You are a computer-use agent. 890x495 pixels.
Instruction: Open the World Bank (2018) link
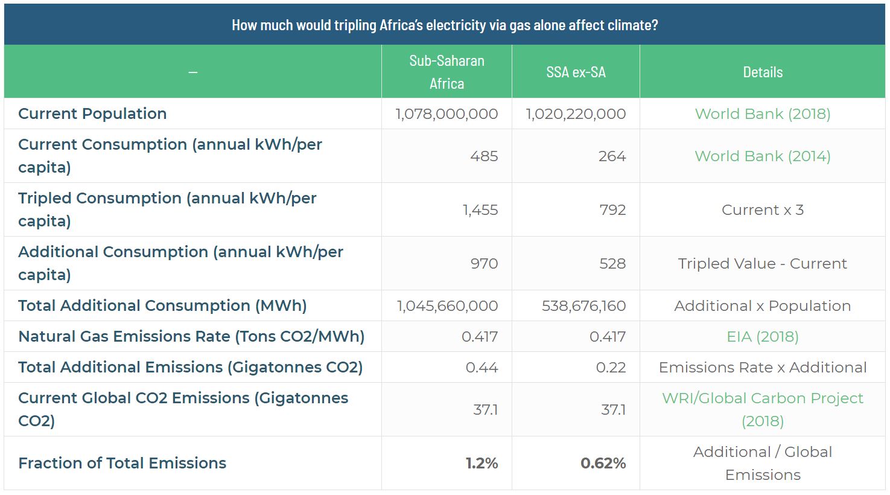[x=762, y=114]
